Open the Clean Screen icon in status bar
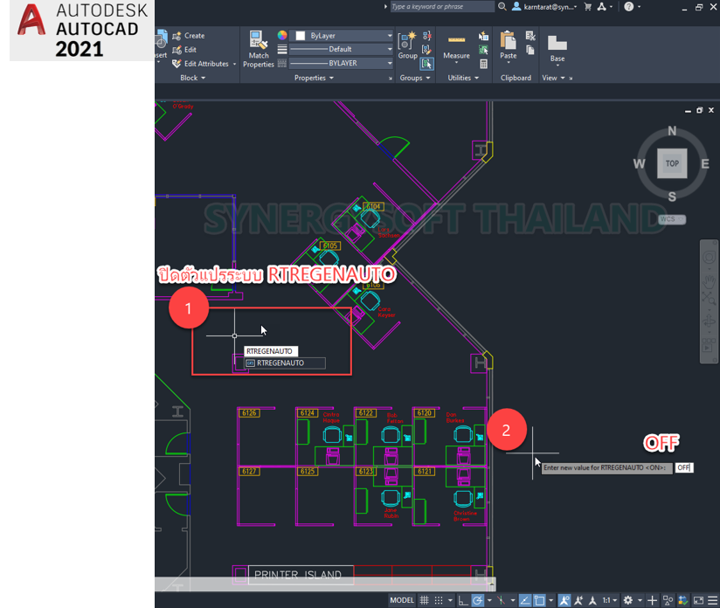The image size is (720, 608). coord(699,599)
